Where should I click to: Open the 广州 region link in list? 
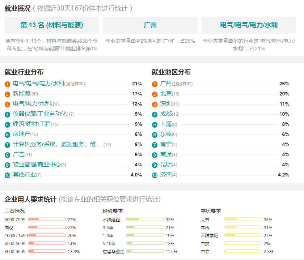pyautogui.click(x=166, y=84)
